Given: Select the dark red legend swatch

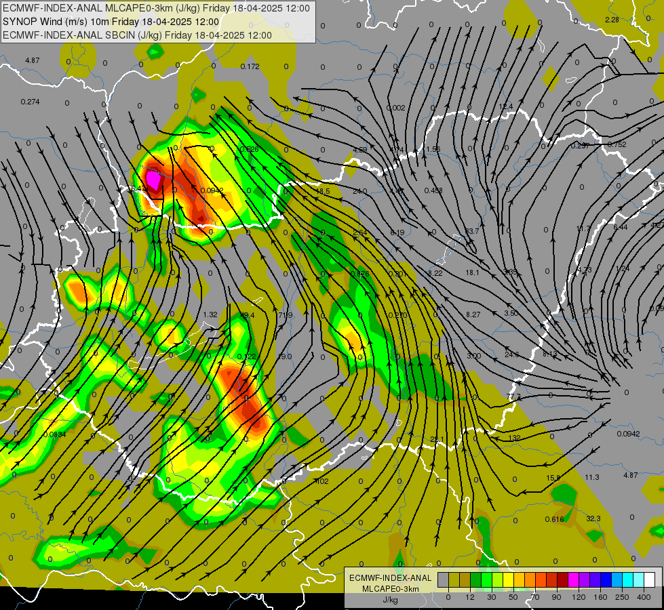Looking at the screenshot, I should [562, 579].
